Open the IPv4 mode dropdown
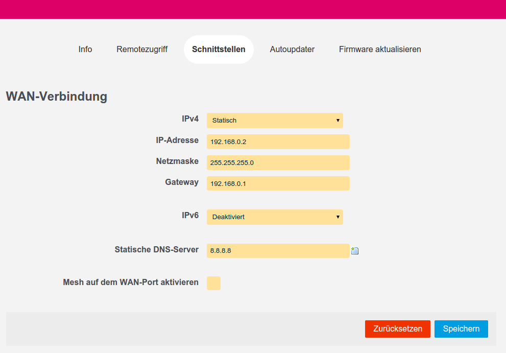Viewport: 506px width, 353px height. point(275,121)
